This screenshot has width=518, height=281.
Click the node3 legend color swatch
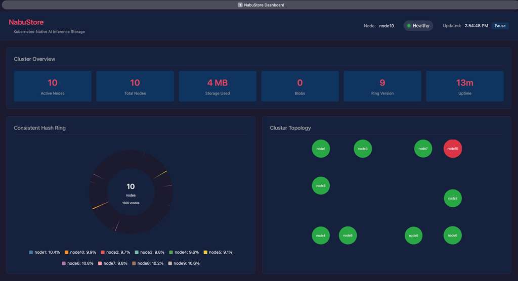[137, 252]
